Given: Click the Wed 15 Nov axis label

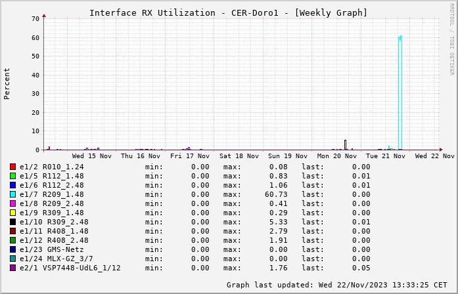Looking at the screenshot, I should 92,156.
